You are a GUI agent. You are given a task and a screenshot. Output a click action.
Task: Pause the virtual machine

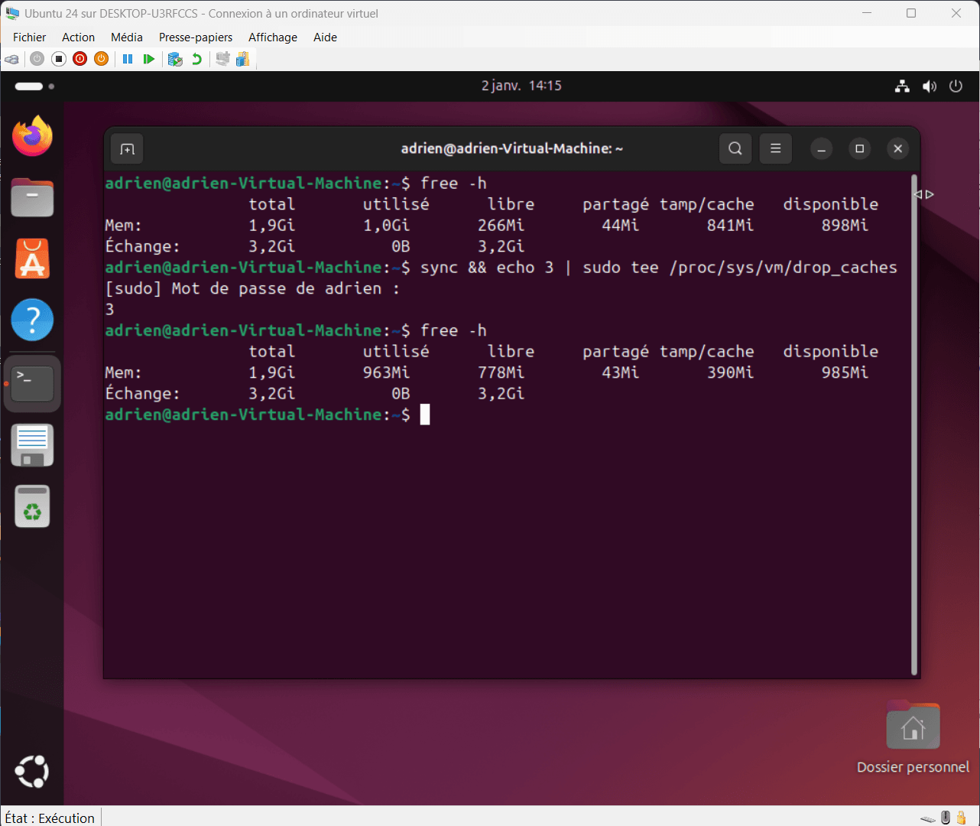[x=128, y=59]
